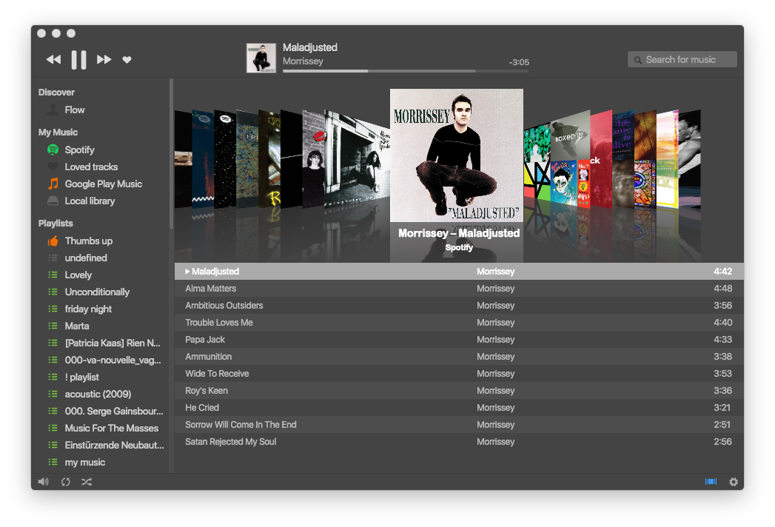
Task: Click the Maladjusted now-playing album thumbnail
Action: [x=261, y=58]
